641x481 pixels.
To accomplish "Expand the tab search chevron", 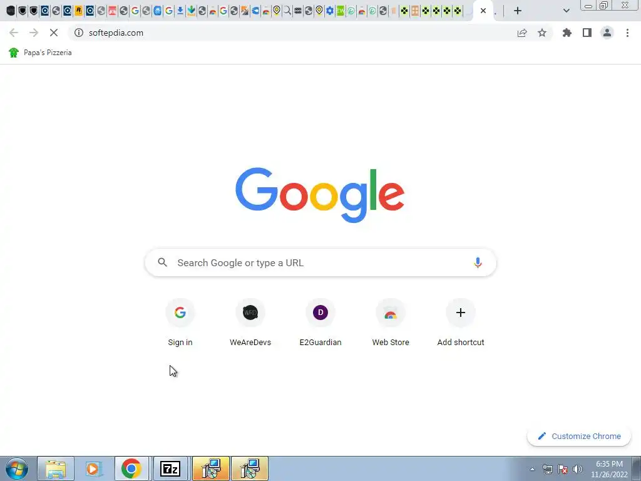I will pos(566,11).
